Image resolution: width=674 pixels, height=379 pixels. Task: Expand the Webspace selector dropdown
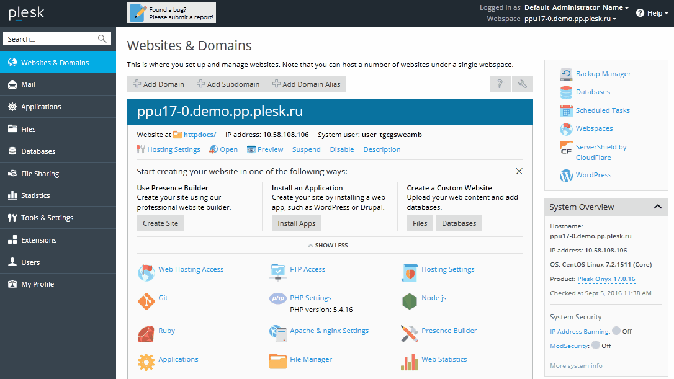coord(570,19)
